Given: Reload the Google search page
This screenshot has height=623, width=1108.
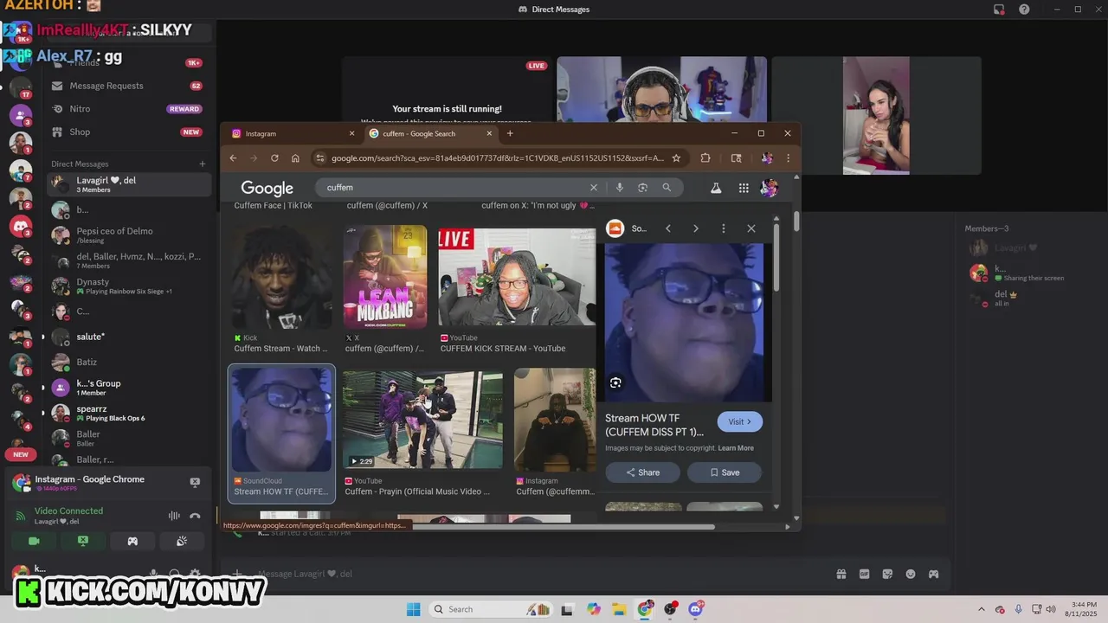Looking at the screenshot, I should click(x=274, y=158).
